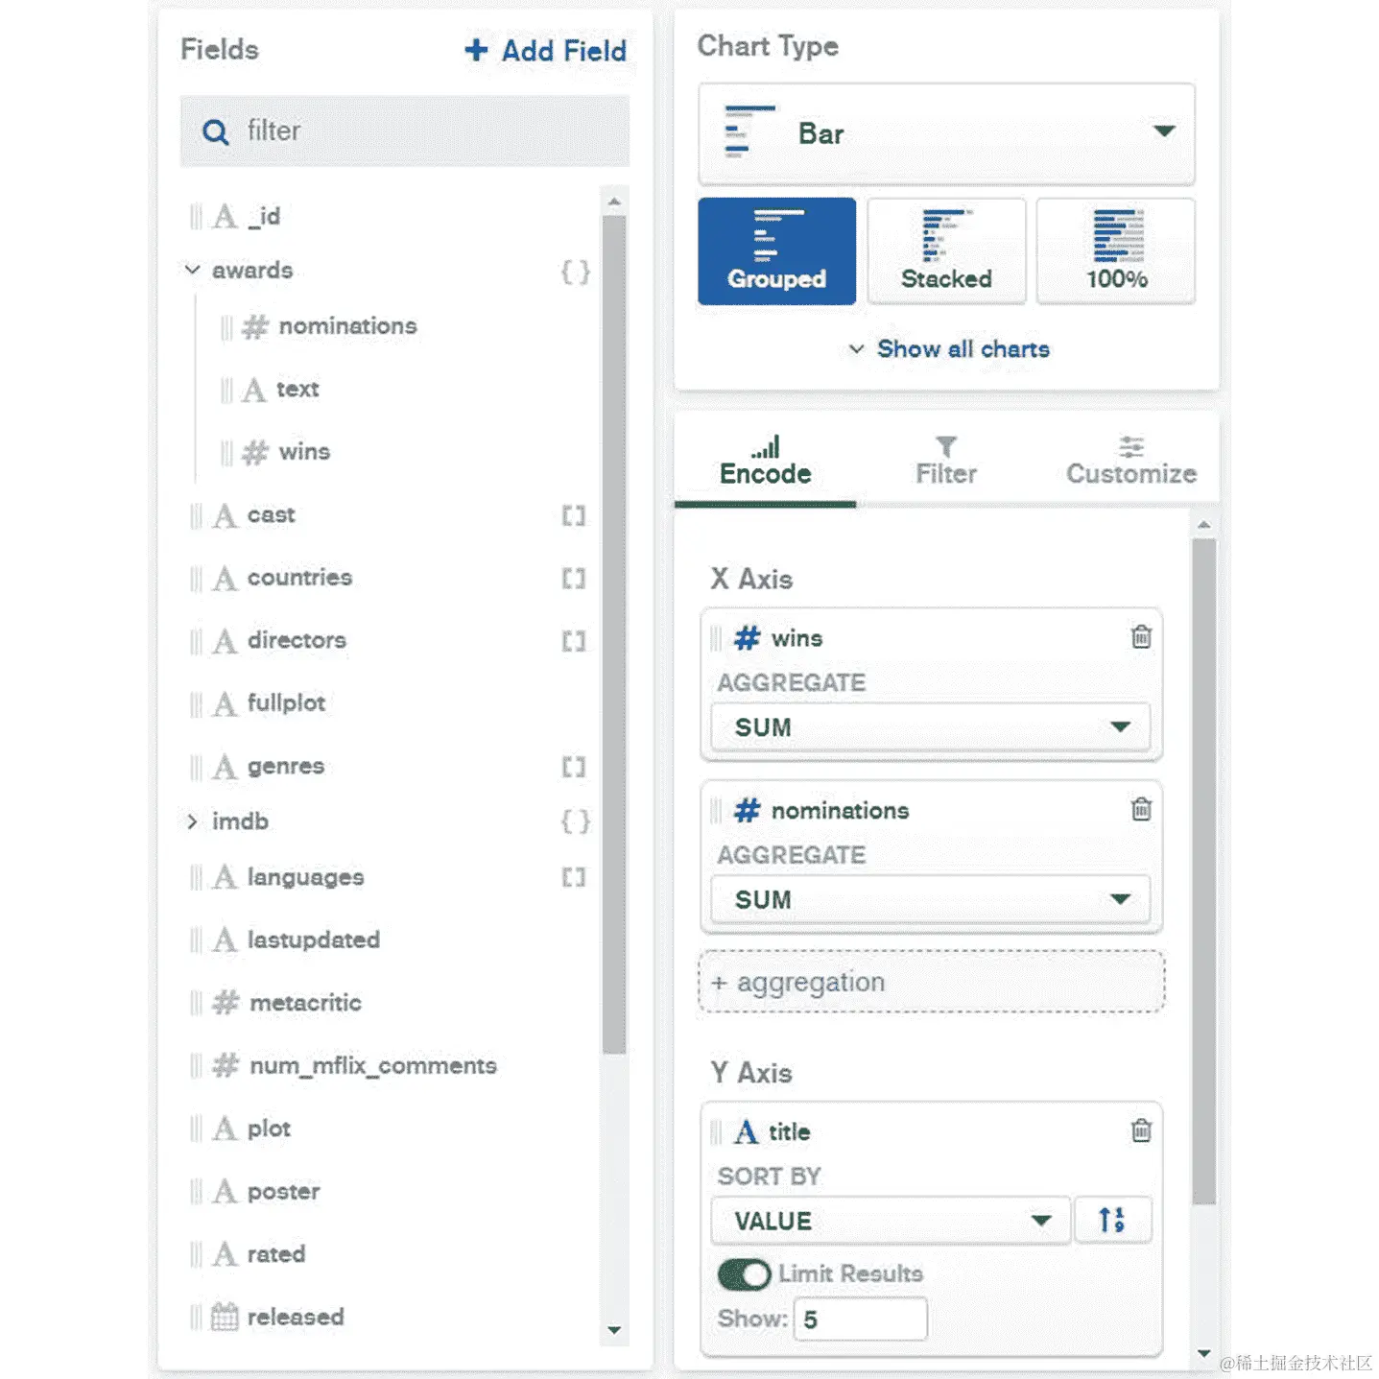This screenshot has height=1379, width=1379.
Task: Open the Bar chart type dropdown
Action: (946, 133)
